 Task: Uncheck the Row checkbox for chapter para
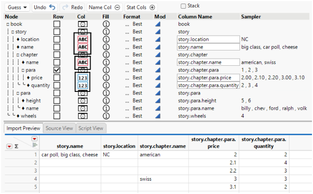[57, 70]
